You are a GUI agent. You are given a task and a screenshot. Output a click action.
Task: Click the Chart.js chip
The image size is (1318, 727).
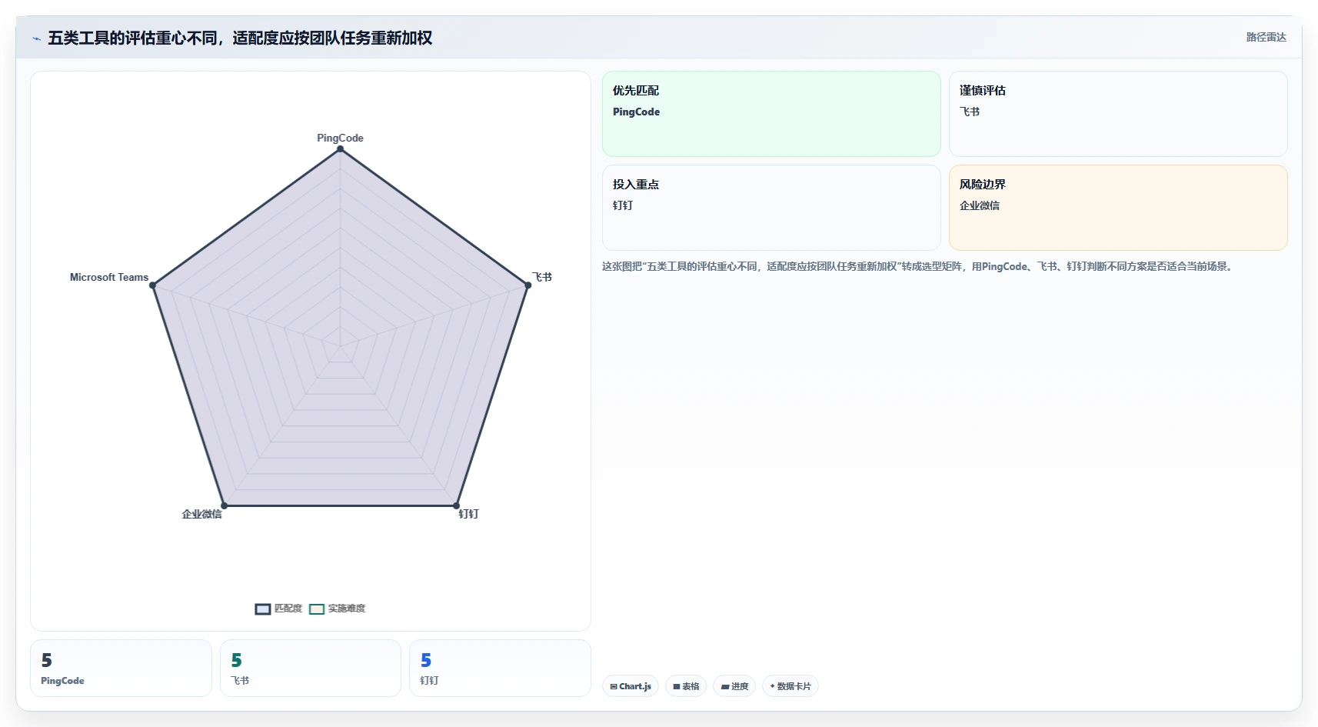tap(631, 686)
